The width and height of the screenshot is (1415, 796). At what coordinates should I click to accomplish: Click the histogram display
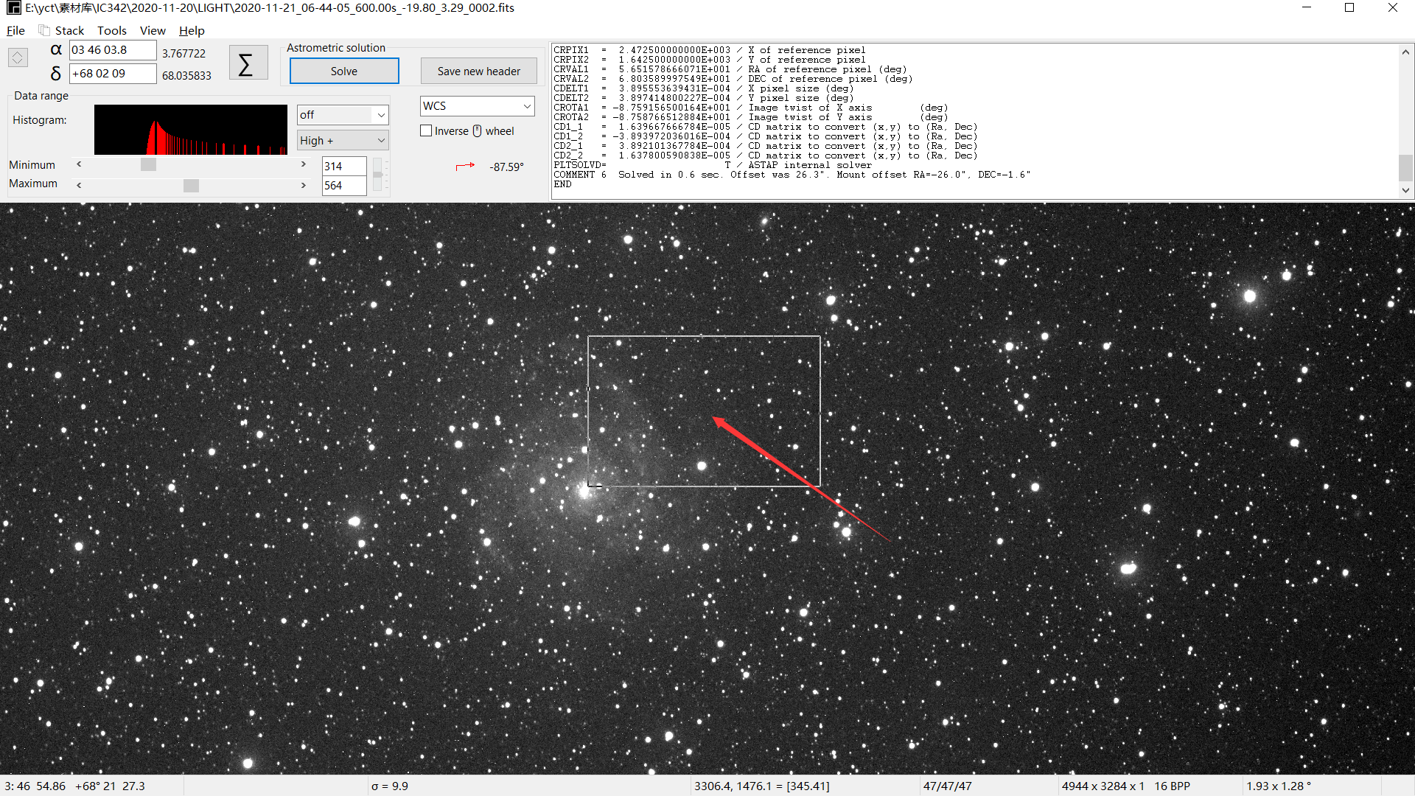click(x=191, y=129)
